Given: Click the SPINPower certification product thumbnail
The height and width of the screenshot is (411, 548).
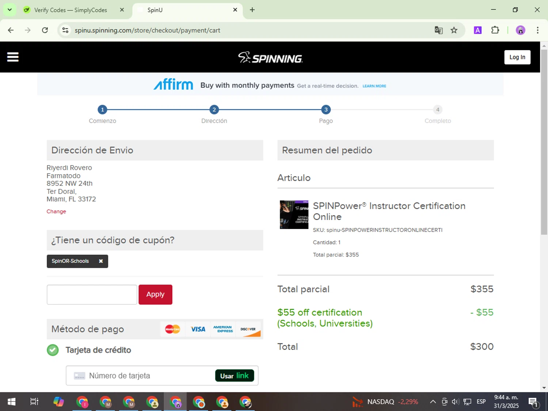Looking at the screenshot, I should click(294, 215).
